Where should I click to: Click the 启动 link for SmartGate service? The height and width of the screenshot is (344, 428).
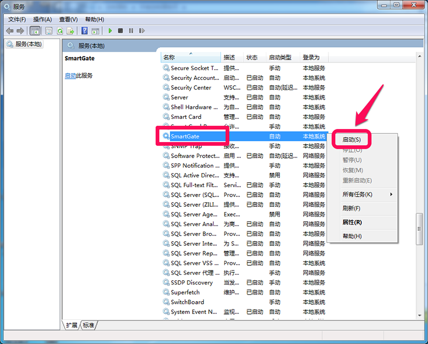(70, 76)
